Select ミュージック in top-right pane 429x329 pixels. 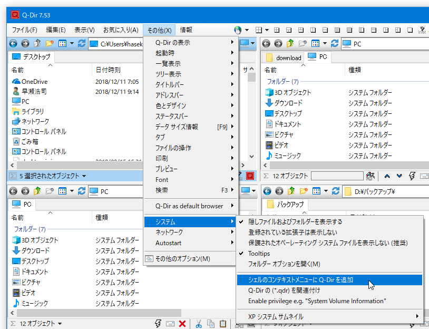(283, 156)
